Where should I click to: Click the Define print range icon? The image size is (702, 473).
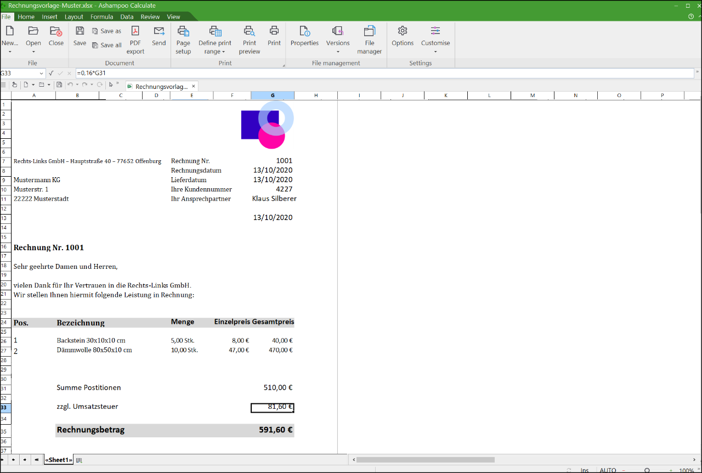pyautogui.click(x=215, y=31)
